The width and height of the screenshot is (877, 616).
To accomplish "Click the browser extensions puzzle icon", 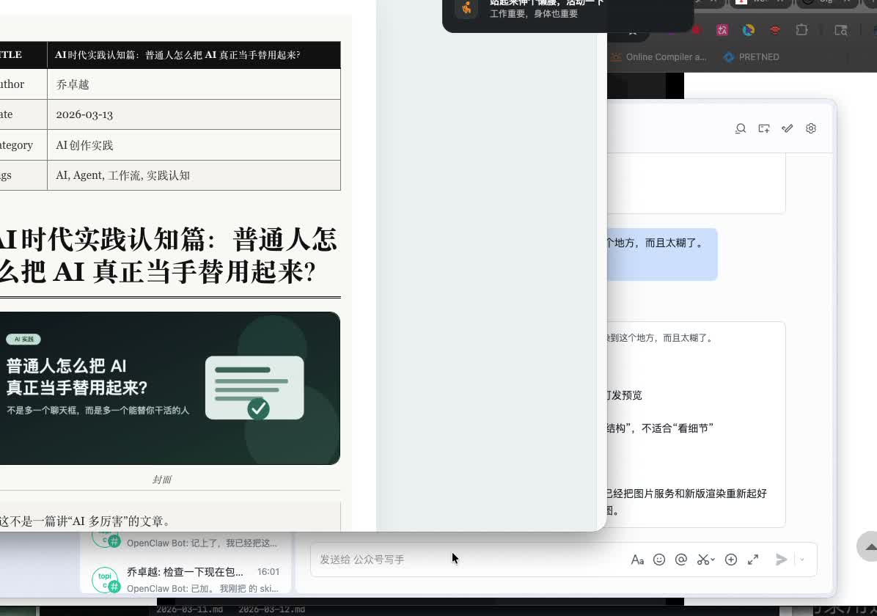I will click(801, 29).
